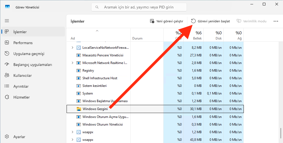Expand the first wsappx process

click(x=72, y=132)
